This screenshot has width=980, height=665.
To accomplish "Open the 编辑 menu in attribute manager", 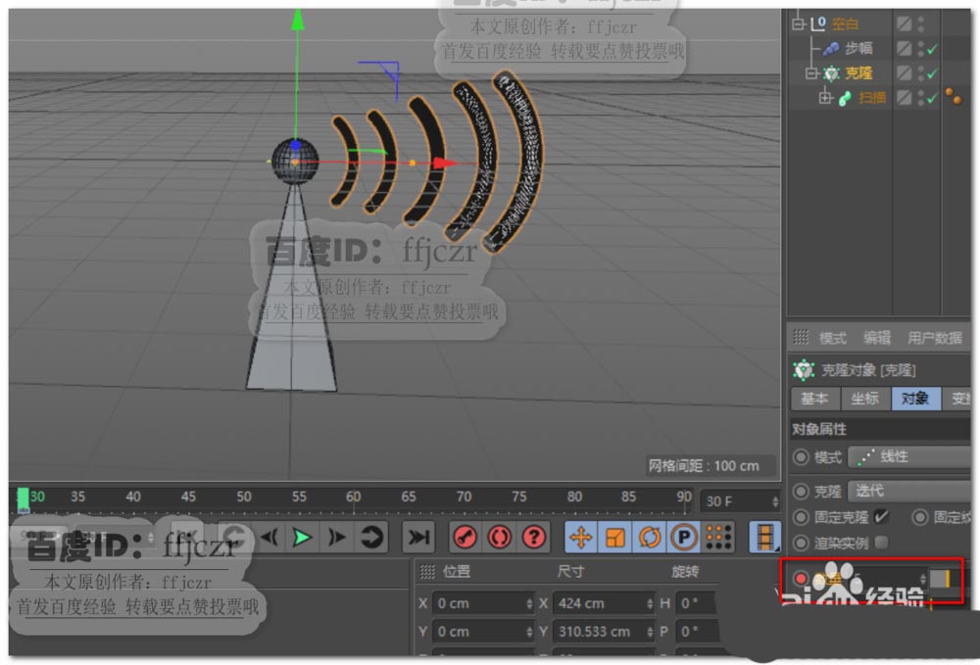I will point(877,338).
